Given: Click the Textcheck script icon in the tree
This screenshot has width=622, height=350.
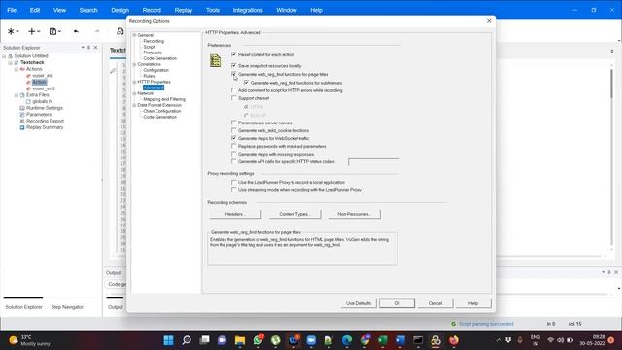Looking at the screenshot, I should pyautogui.click(x=17, y=62).
